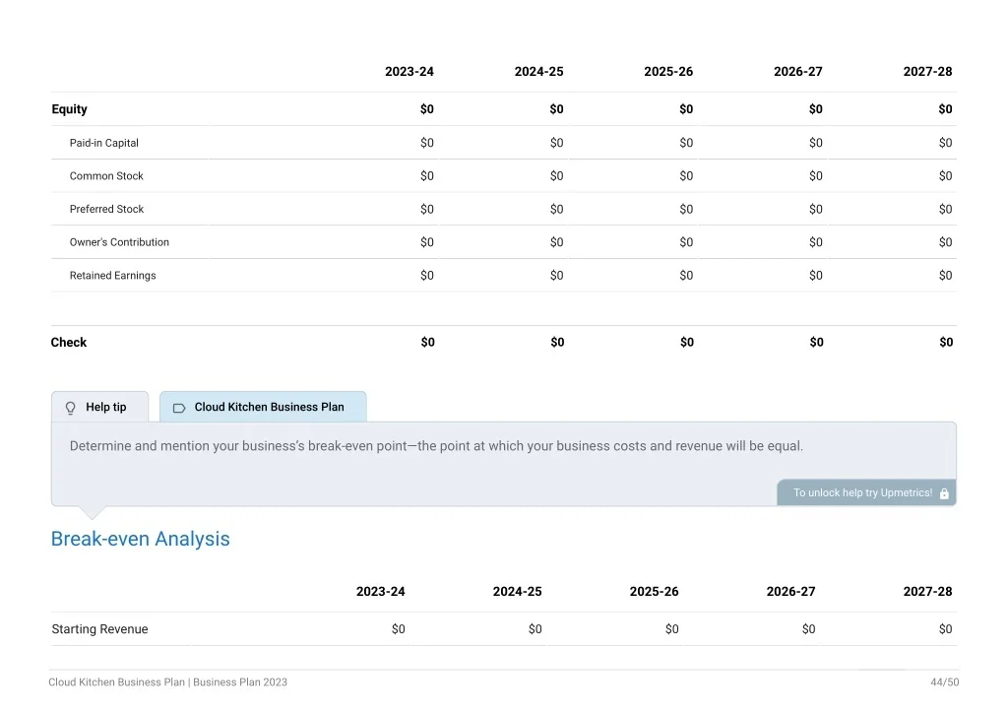
Task: Select the 2023-24 header in equity table
Action: [x=409, y=71]
